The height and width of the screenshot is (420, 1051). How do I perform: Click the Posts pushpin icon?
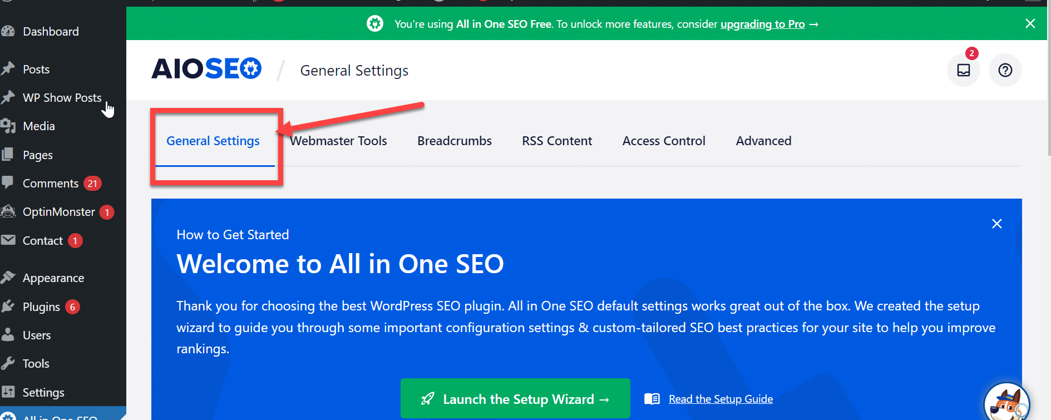(8, 69)
